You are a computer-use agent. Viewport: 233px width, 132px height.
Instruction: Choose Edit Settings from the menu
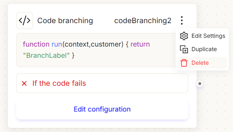click(x=202, y=36)
